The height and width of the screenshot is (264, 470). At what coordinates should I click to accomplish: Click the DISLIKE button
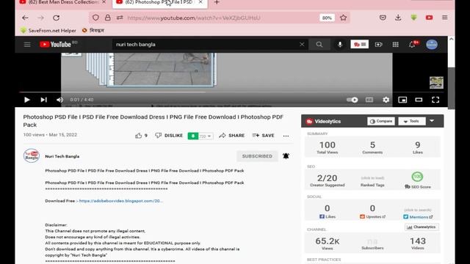(169, 136)
